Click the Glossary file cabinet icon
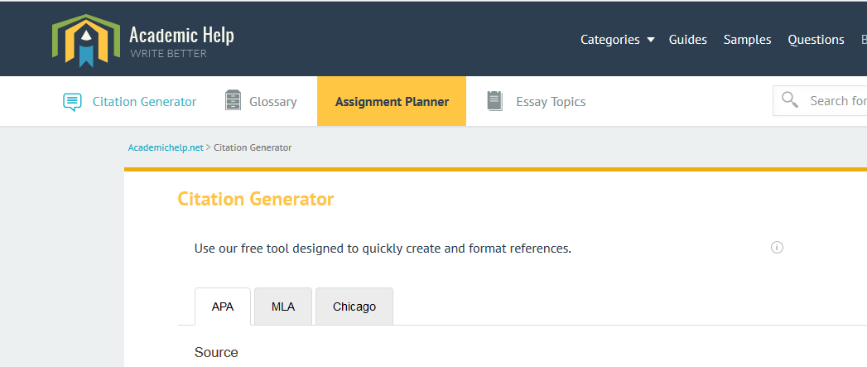Screen dimensions: 867x367 coord(234,101)
